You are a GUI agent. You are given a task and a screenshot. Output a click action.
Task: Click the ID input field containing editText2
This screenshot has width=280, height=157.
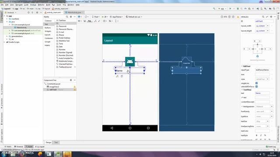pos(264,21)
